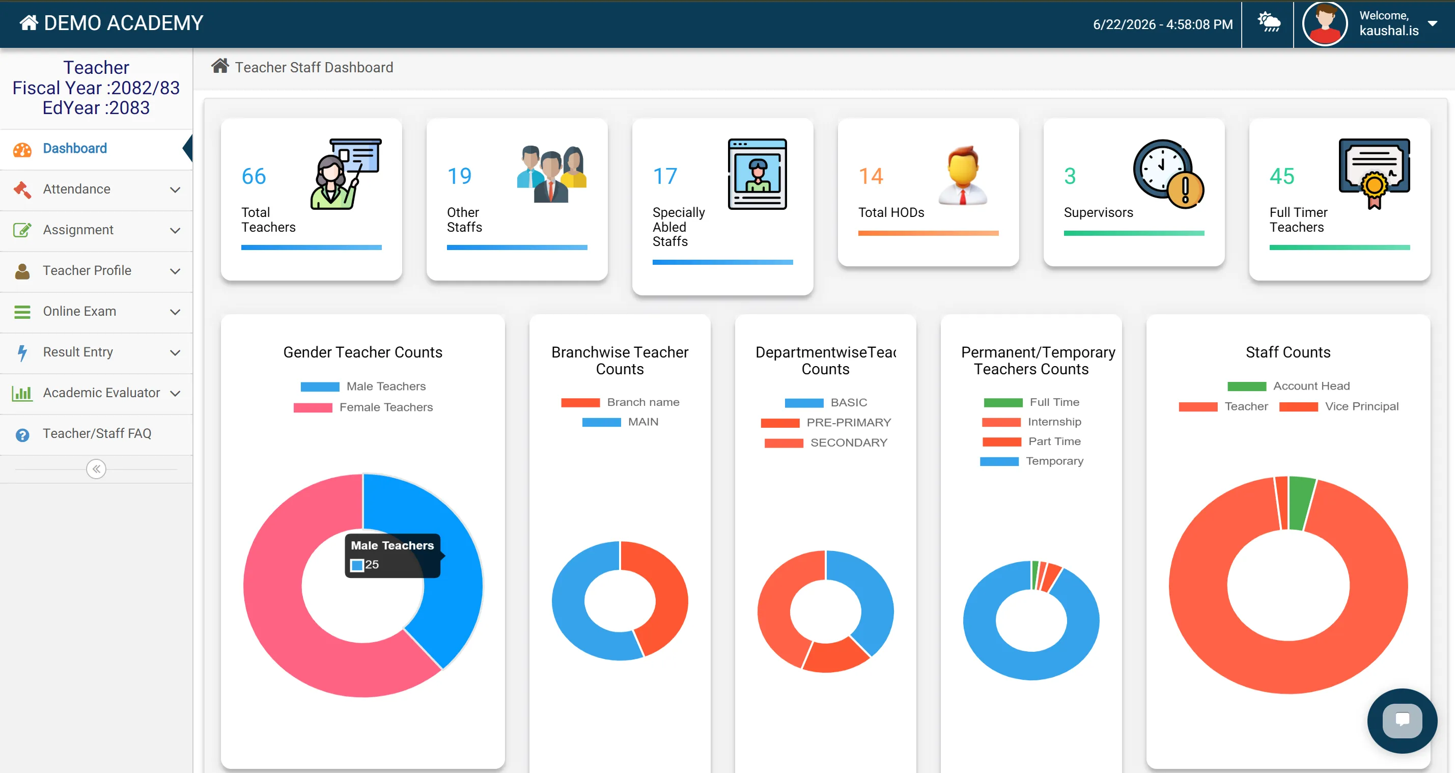Click the home icon beside DEMO ACADEMY
The image size is (1455, 773).
pyautogui.click(x=29, y=22)
